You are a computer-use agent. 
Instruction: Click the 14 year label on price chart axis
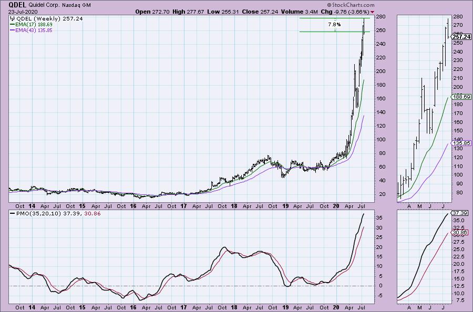tap(32, 206)
